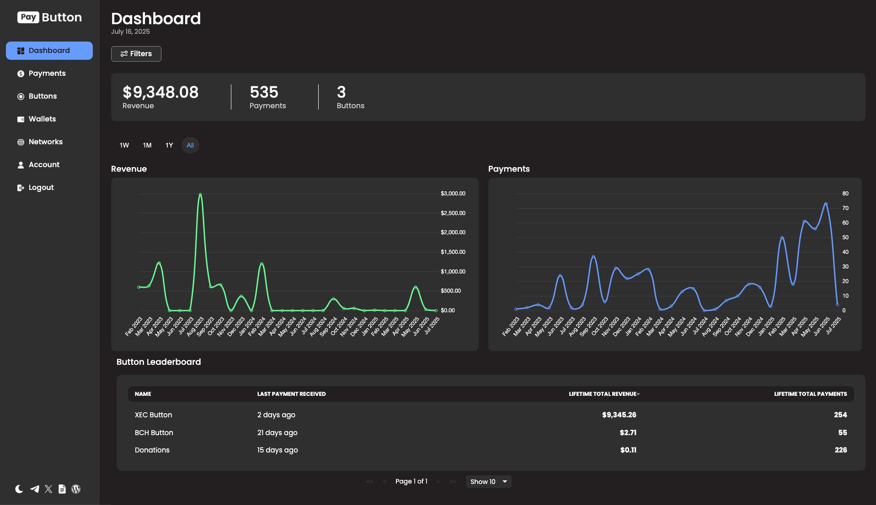This screenshot has height=505, width=876.
Task: Open the XEC Button leaderboard entry
Action: tap(153, 415)
